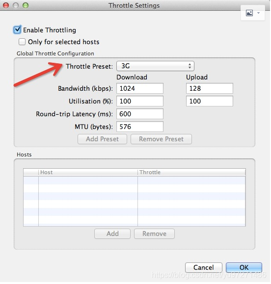271x284 pixels.
Task: Click the Throttle Preset stepper arrows
Action: [190, 66]
